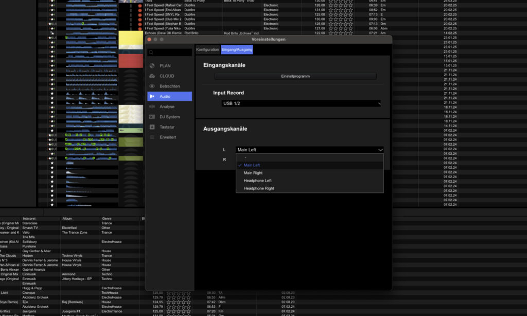Choose Headphone Left from the open dropdown
Viewport: 527px width, 316px height.
(x=257, y=181)
